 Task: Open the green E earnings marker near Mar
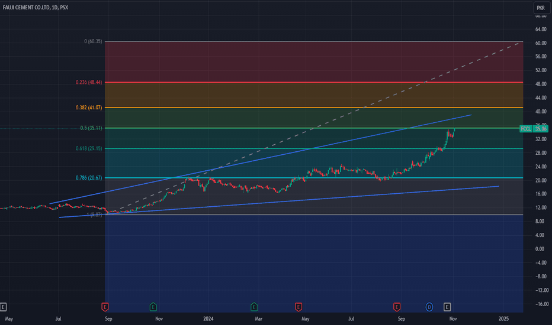tap(254, 307)
